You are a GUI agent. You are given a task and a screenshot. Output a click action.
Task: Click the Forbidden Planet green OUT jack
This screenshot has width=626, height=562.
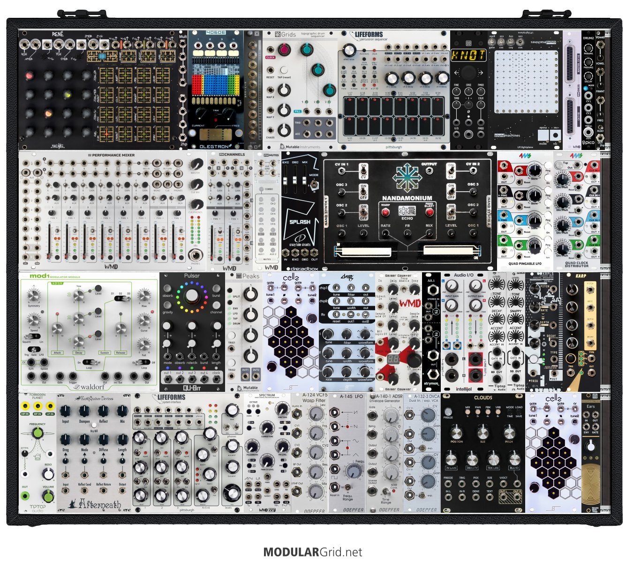pos(25,496)
